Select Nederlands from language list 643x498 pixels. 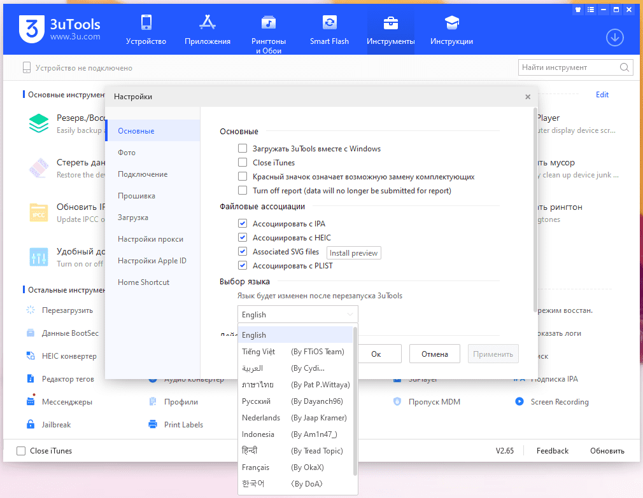[x=295, y=418]
